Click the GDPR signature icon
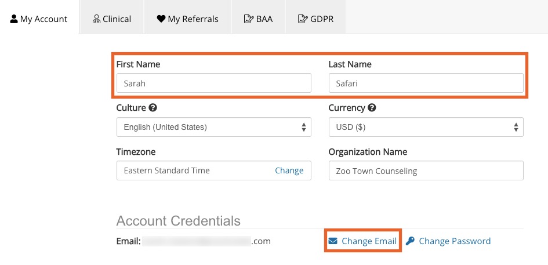This screenshot has width=548, height=265. pos(302,19)
